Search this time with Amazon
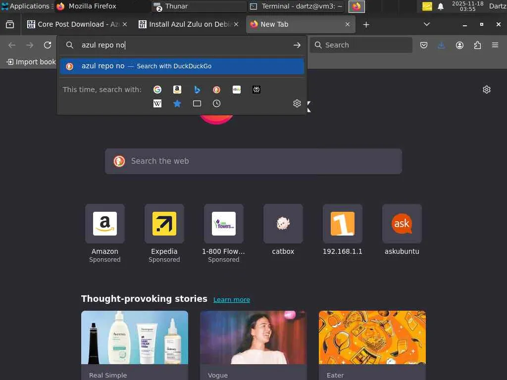Image resolution: width=507 pixels, height=380 pixels. point(177,90)
